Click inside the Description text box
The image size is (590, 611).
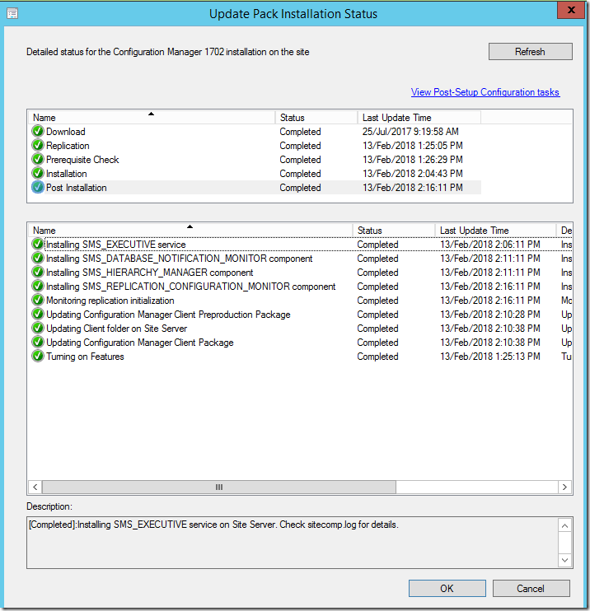coord(293,543)
